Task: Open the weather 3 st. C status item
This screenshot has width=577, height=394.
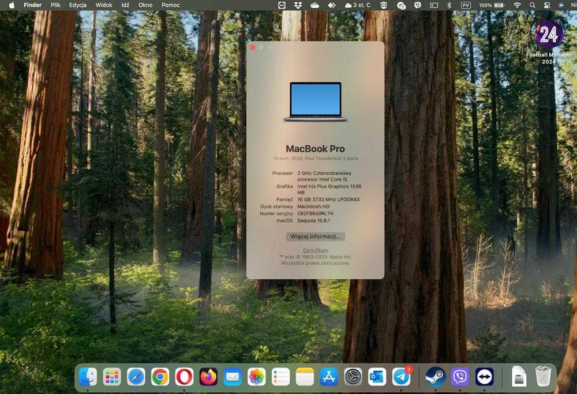Action: click(x=358, y=5)
